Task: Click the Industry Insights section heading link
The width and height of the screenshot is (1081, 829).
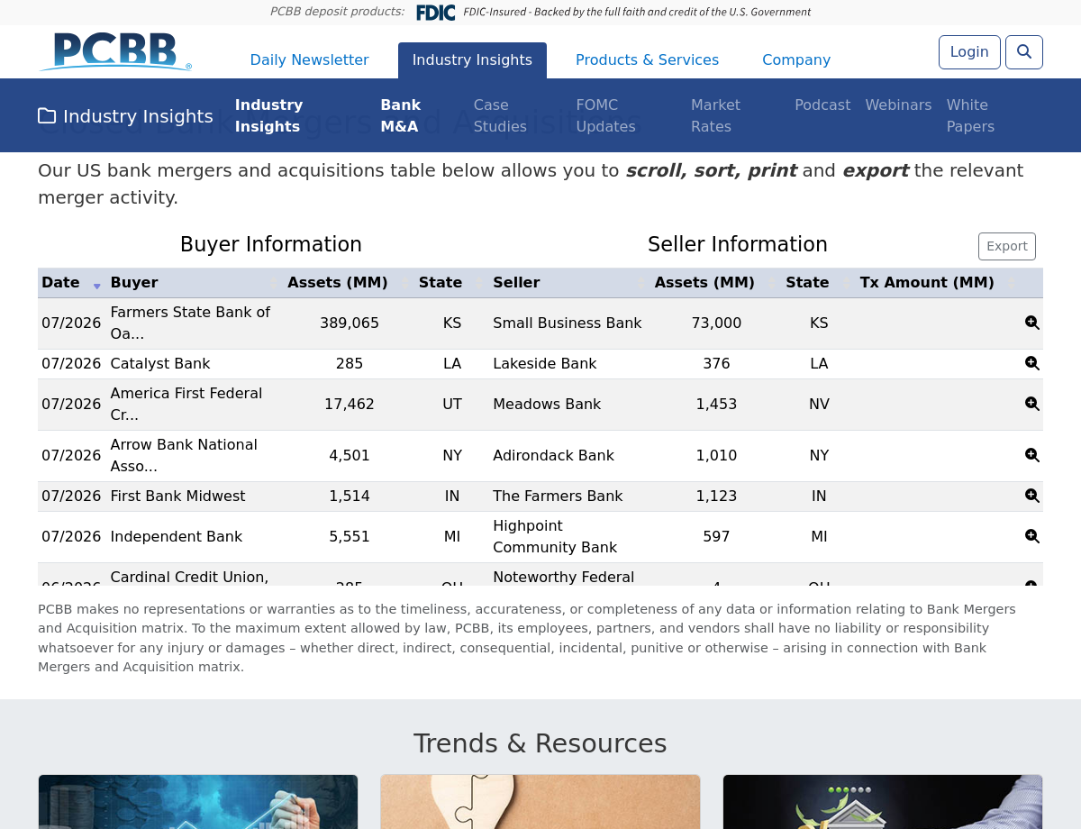Action: pyautogui.click(x=125, y=116)
